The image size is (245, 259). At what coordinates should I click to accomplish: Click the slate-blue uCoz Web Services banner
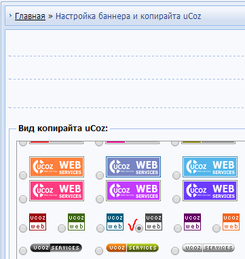click(133, 167)
